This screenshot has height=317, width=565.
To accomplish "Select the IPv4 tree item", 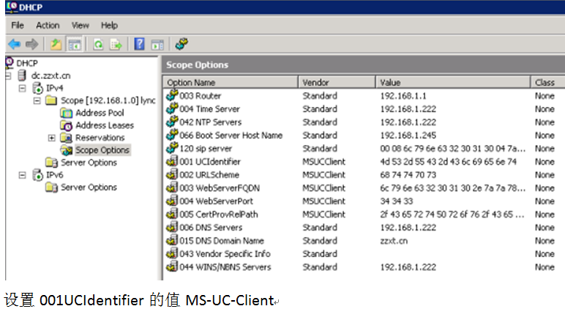I will pyautogui.click(x=54, y=88).
